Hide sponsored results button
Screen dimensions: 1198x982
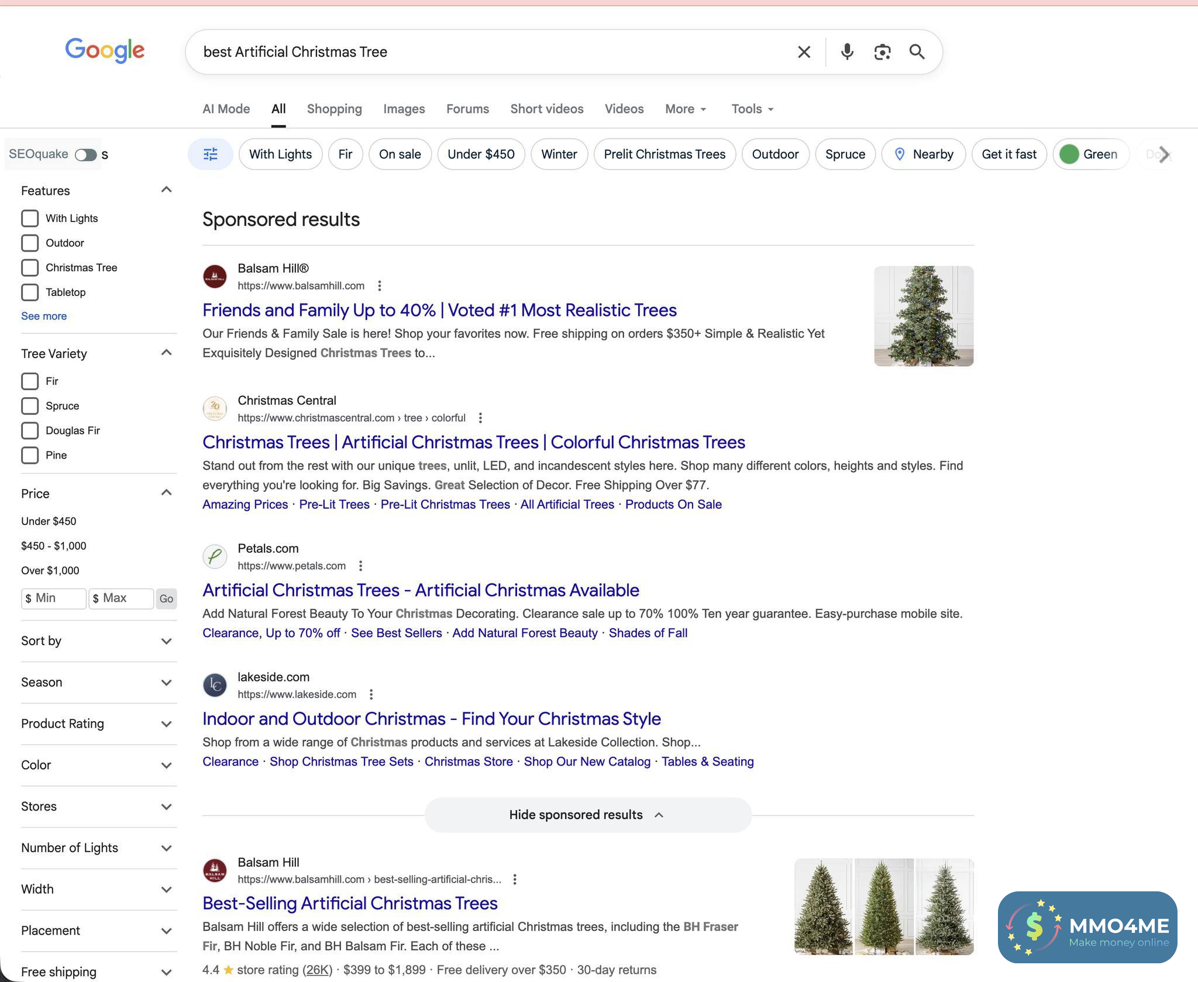(587, 815)
